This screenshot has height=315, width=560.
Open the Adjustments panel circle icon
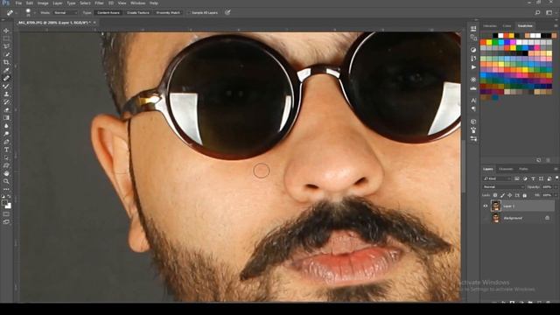(x=473, y=50)
